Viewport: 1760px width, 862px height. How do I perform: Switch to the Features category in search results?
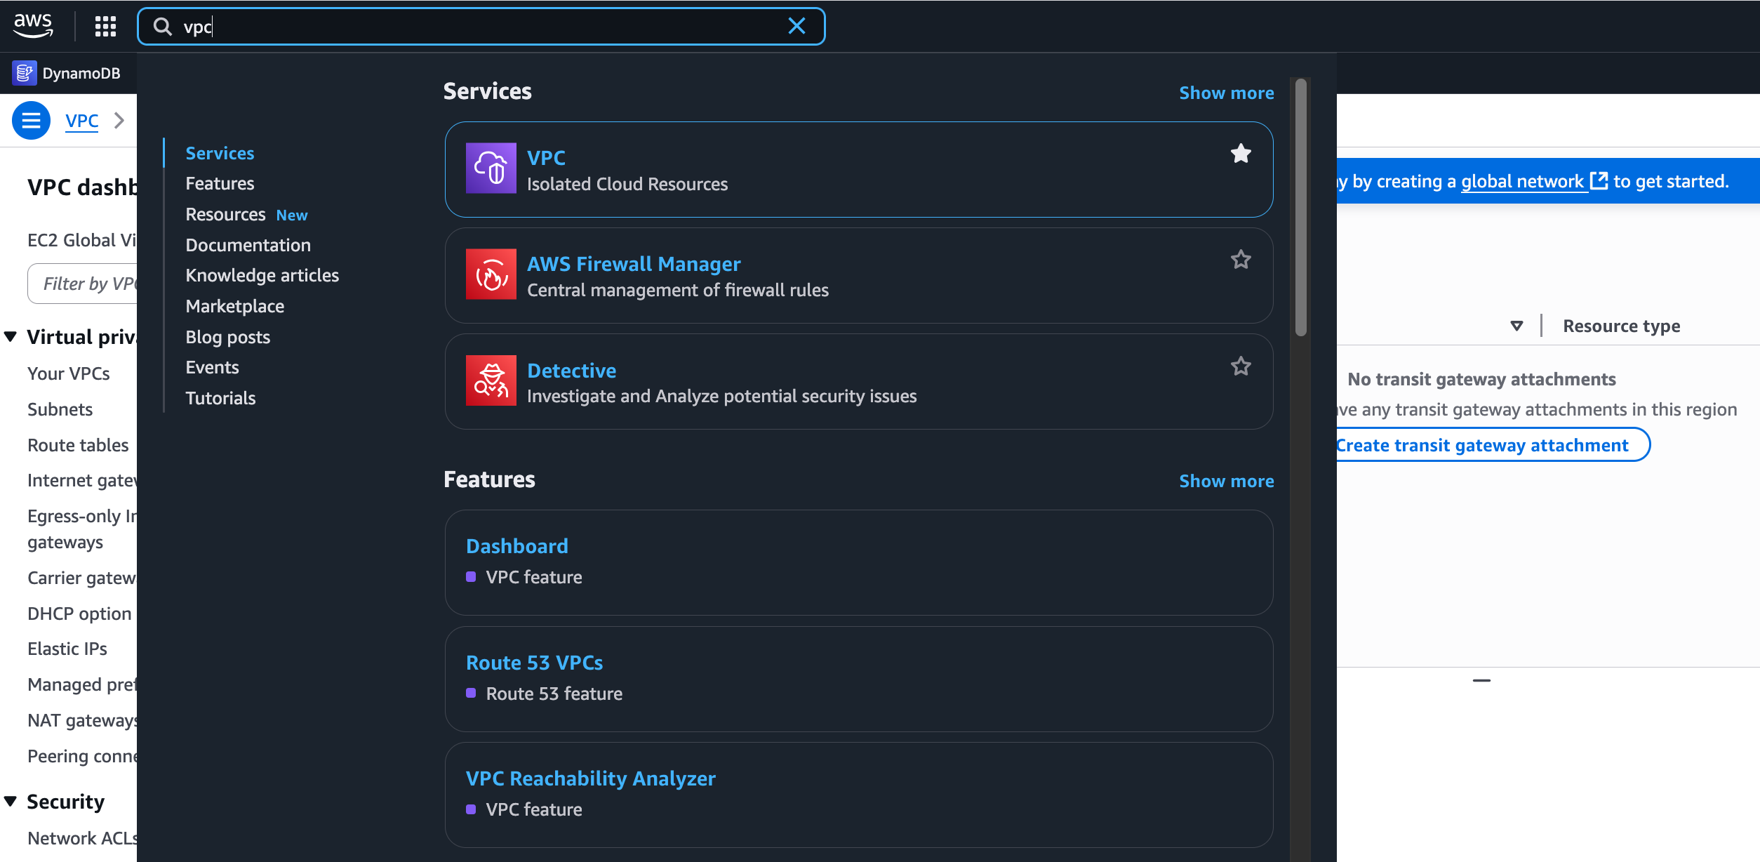coord(220,183)
